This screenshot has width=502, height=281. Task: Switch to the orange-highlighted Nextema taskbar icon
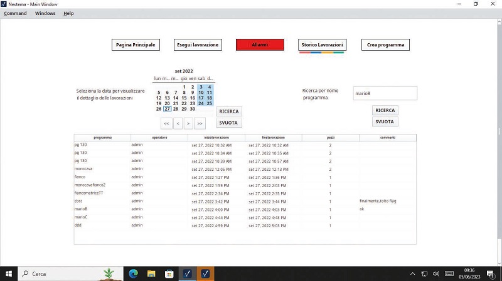[205, 273]
